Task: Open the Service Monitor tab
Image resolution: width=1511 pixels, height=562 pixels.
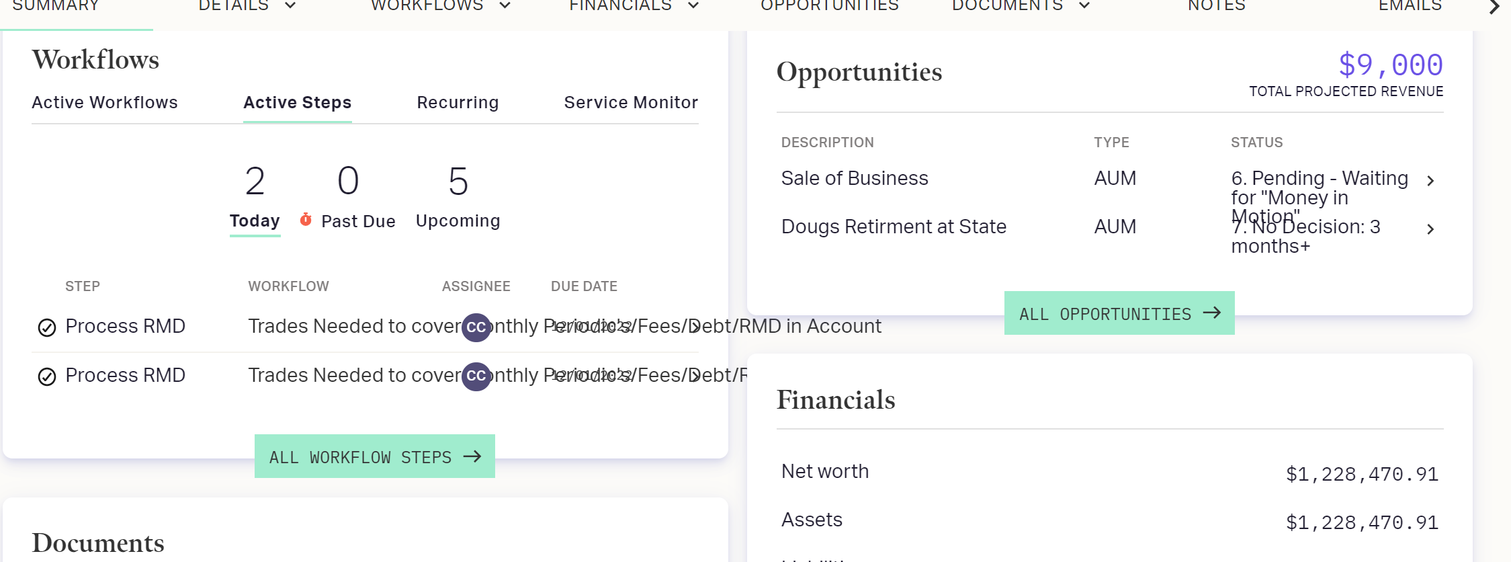Action: coord(631,102)
